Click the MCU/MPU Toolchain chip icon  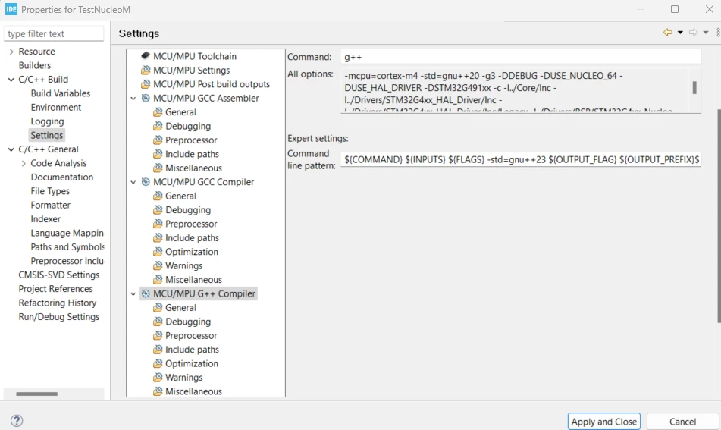(146, 55)
